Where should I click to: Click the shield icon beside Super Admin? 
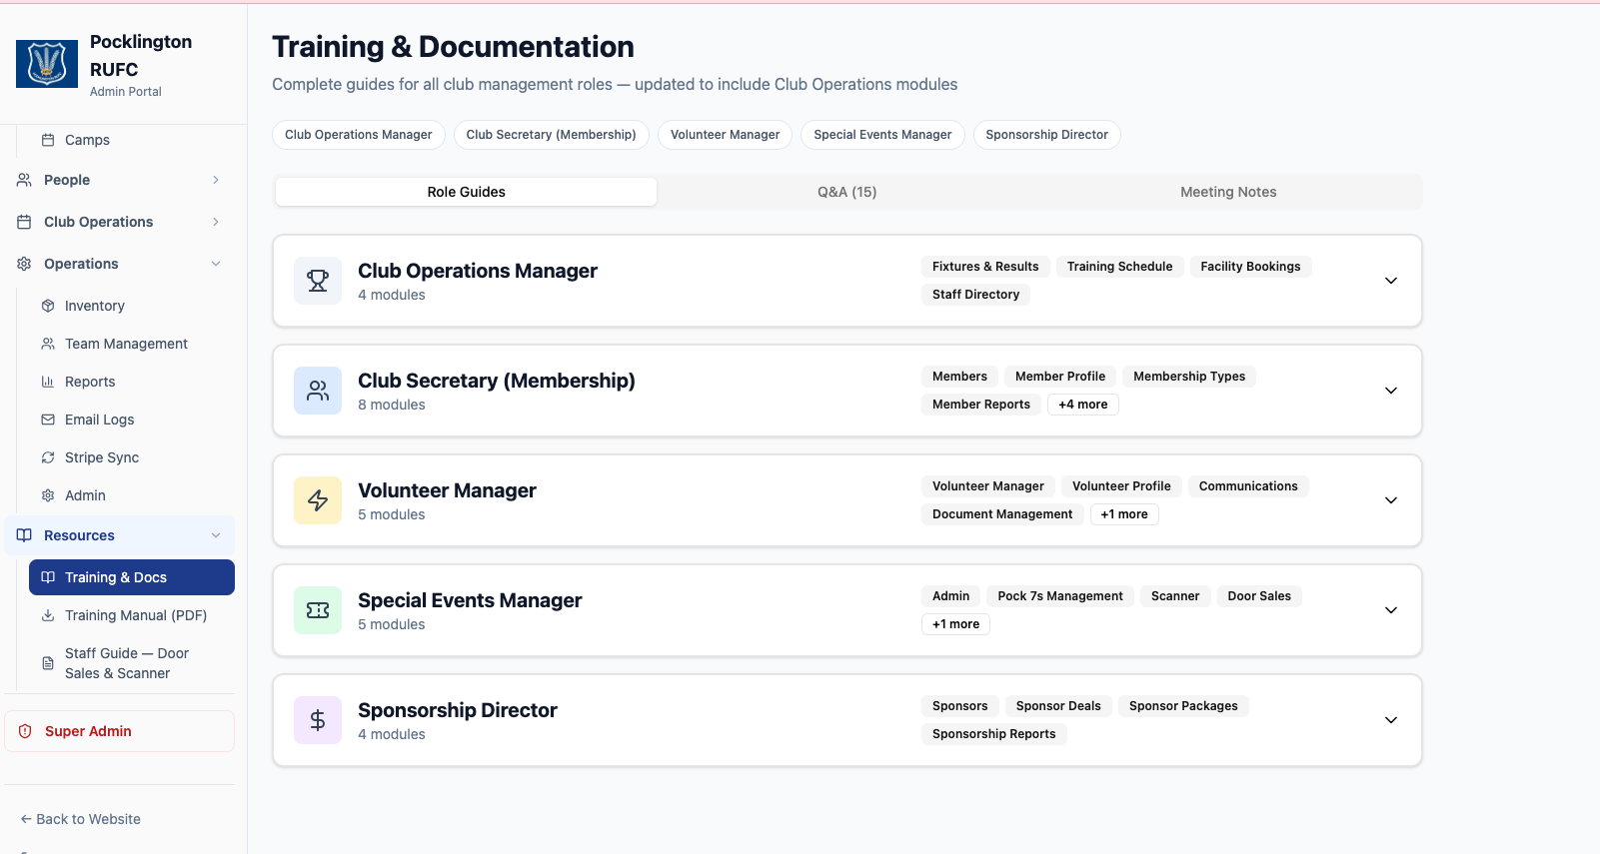pyautogui.click(x=25, y=731)
